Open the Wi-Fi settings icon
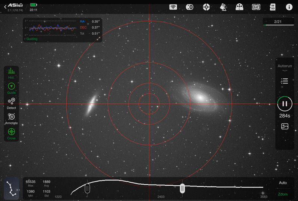This screenshot has width=298, height=201. pyautogui.click(x=173, y=7)
